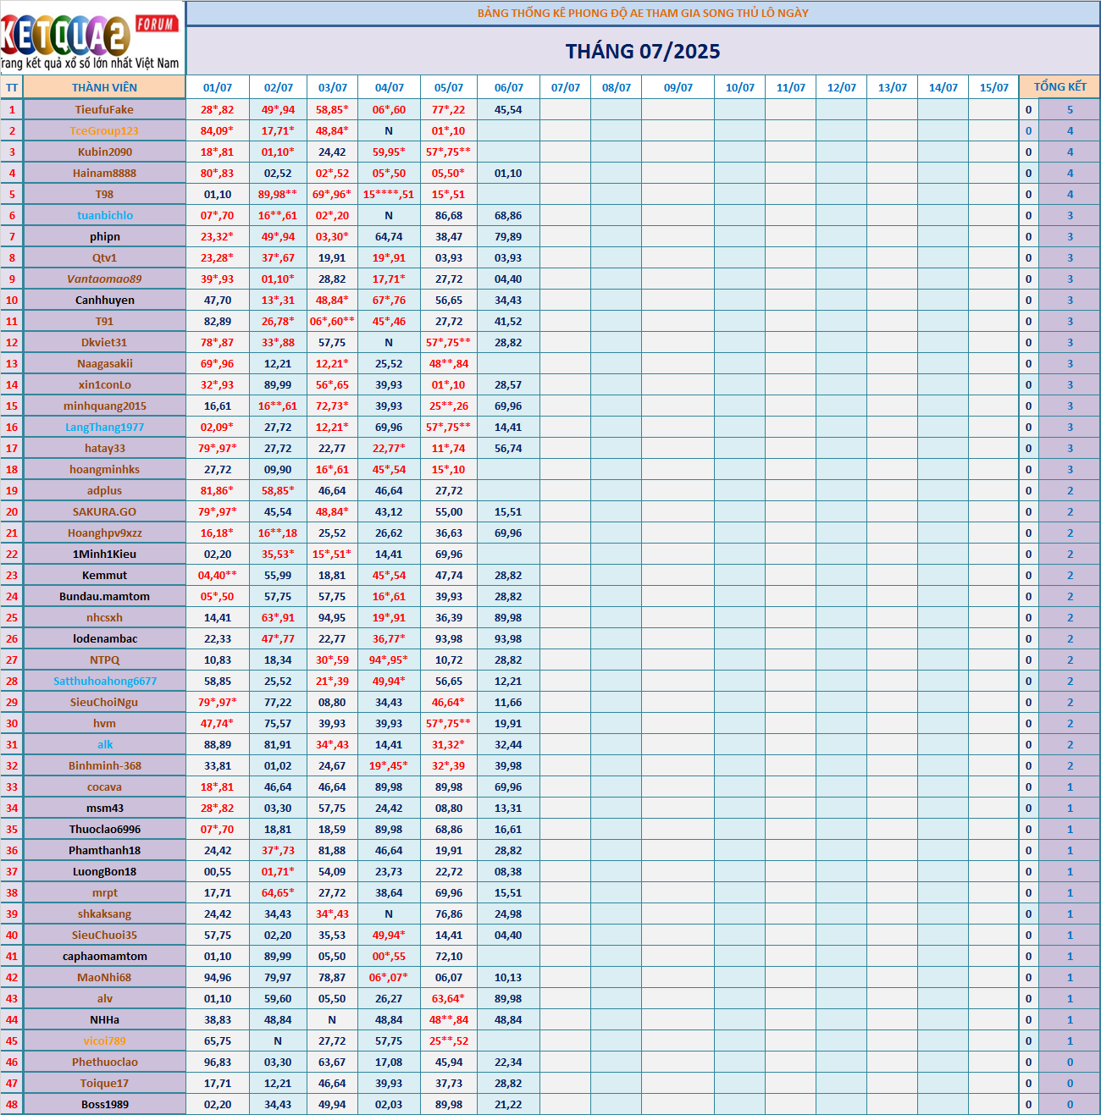Click the BẢNG THỐNG KÊ PHONG ĐỘ banner text
This screenshot has width=1101, height=1115.
pos(643,13)
